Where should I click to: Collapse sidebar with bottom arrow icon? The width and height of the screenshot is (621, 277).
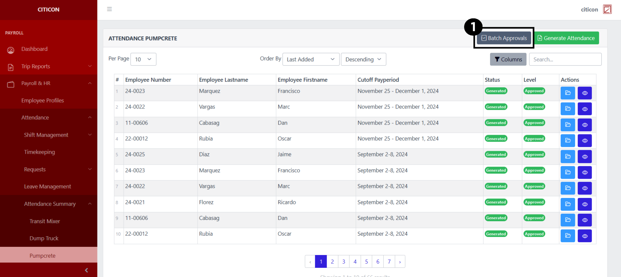(x=86, y=270)
